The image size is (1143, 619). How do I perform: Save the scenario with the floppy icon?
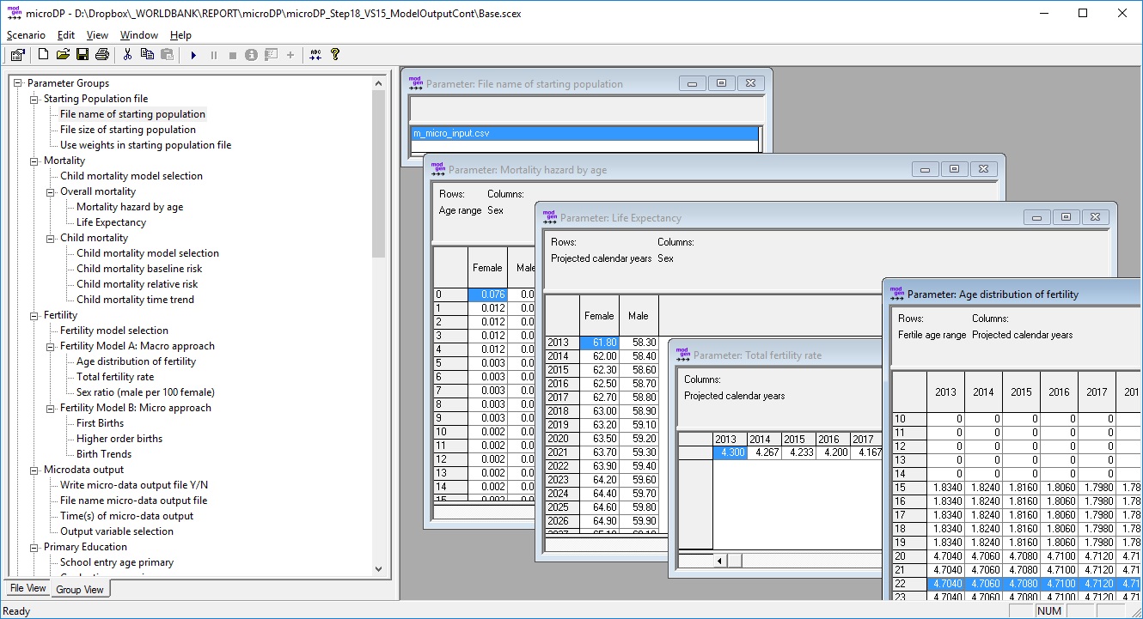point(83,55)
